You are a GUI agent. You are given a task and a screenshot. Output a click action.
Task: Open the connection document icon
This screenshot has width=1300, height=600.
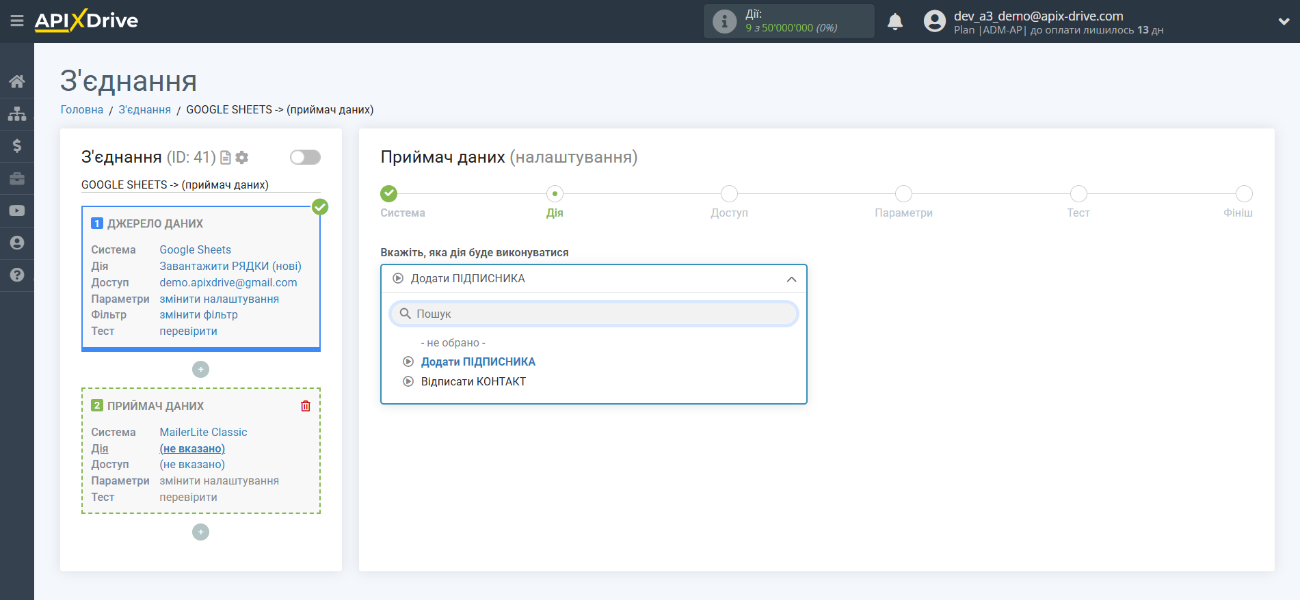coord(226,158)
